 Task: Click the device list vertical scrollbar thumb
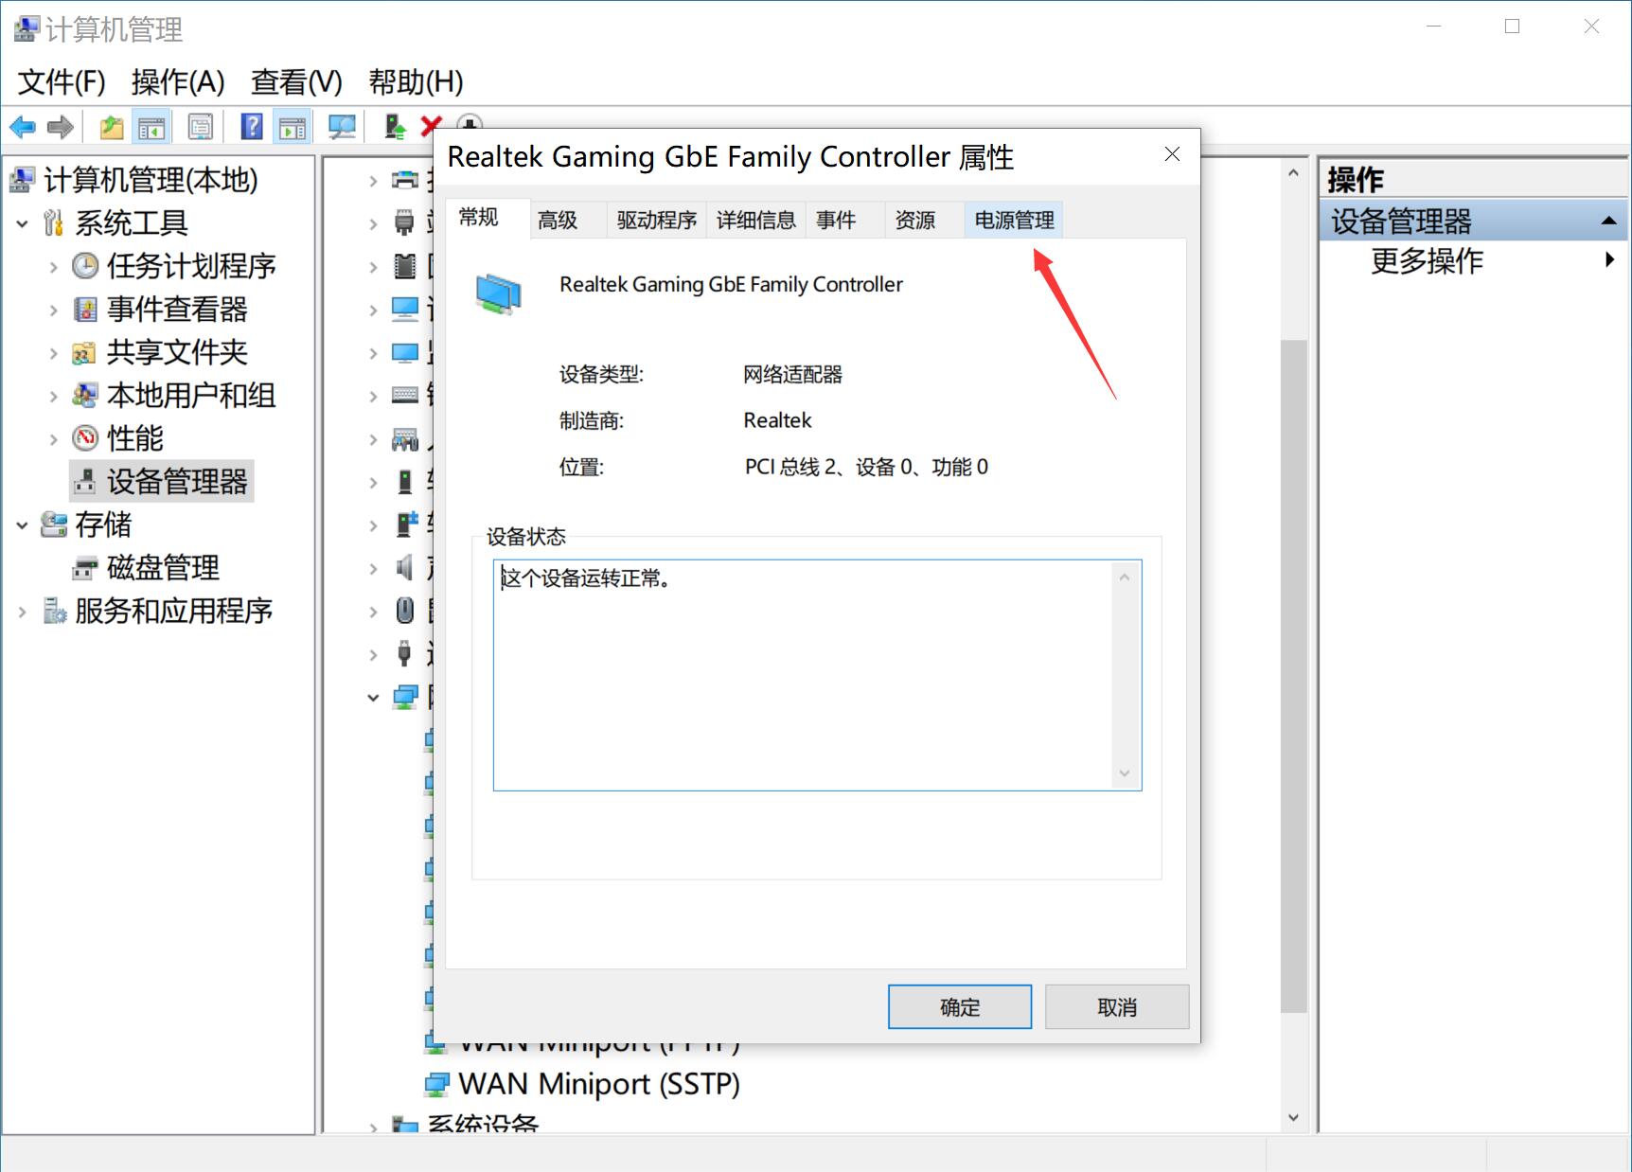pos(1293,676)
